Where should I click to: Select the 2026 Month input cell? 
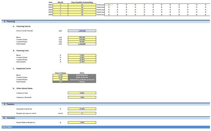click(60, 14)
